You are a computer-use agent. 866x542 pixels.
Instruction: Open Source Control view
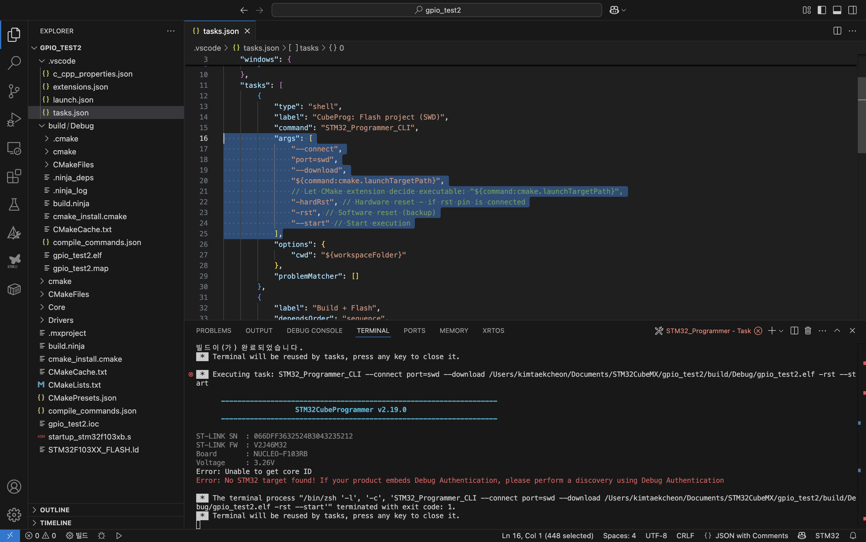pos(14,91)
